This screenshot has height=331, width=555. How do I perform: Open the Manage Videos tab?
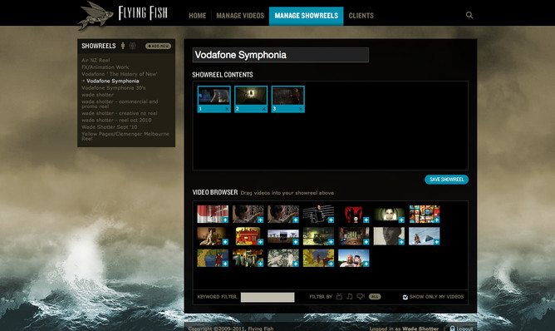(240, 16)
